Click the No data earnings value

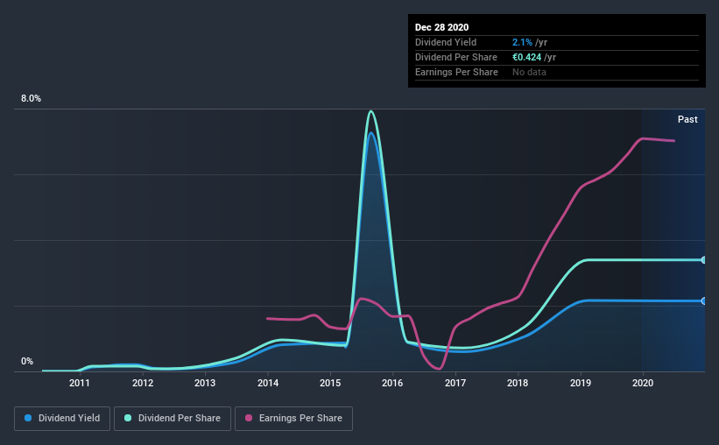[529, 72]
